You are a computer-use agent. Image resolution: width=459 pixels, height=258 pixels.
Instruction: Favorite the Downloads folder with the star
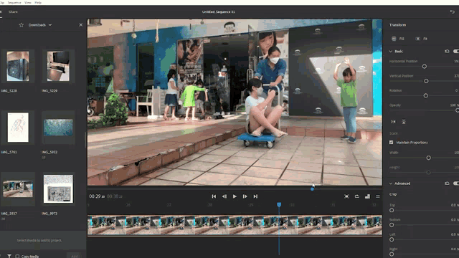coord(22,25)
